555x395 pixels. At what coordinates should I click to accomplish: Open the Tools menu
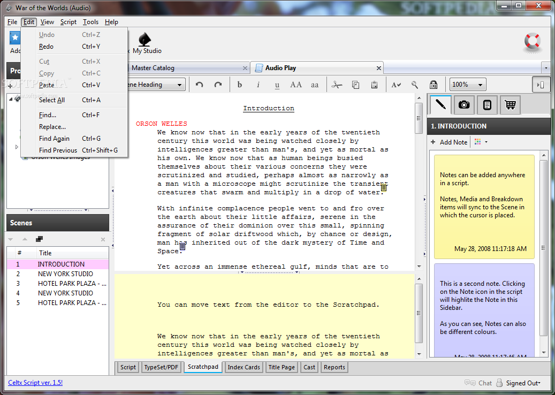pos(90,22)
